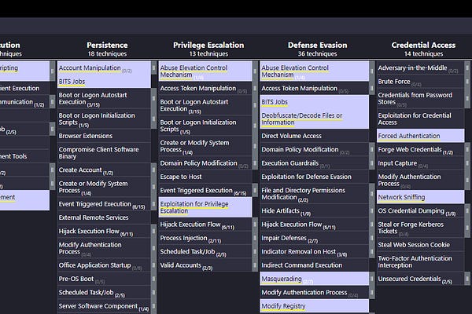Expand Masquerading sub-techniques handle
This screenshot has width=472, height=314.
click(372, 279)
